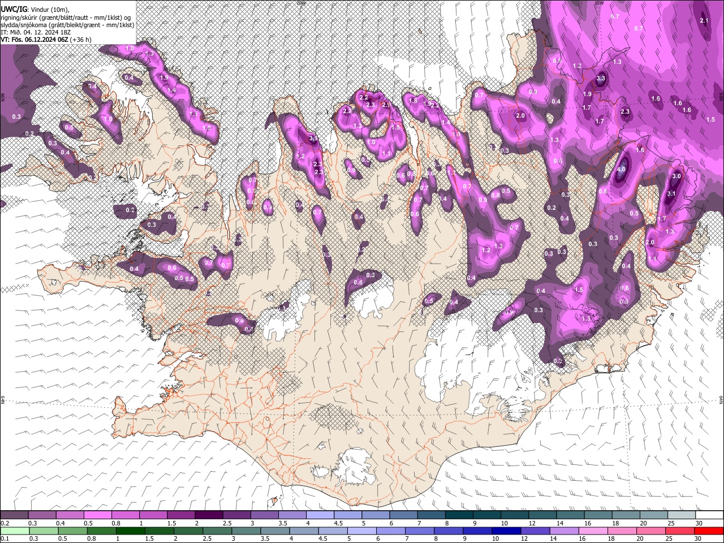Select upper-scale swatch between 0.3 and 0.4
724x543 pixels.
(x=42, y=515)
